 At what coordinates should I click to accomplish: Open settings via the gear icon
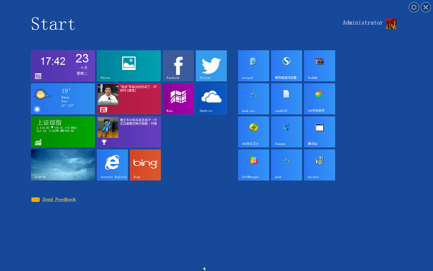point(414,7)
